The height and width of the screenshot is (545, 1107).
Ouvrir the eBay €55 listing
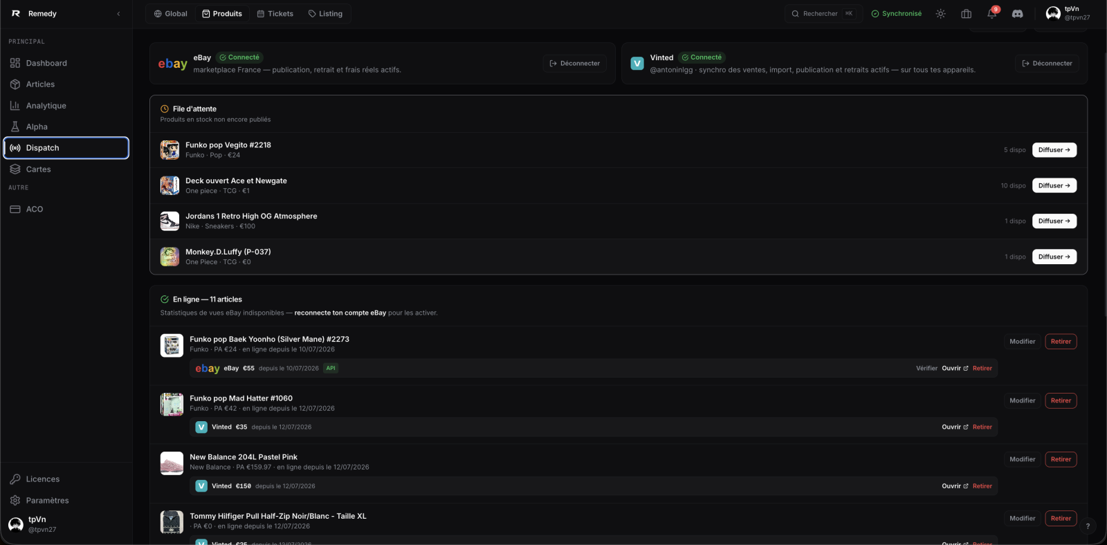(x=955, y=369)
